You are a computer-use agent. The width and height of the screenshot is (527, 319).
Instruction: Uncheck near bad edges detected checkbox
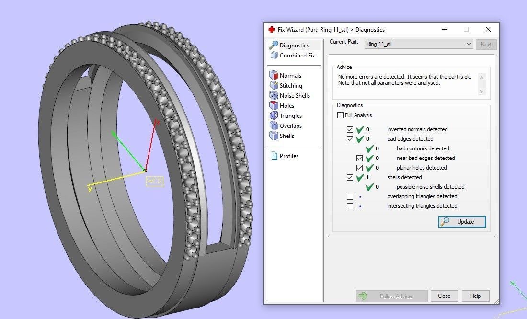click(360, 158)
